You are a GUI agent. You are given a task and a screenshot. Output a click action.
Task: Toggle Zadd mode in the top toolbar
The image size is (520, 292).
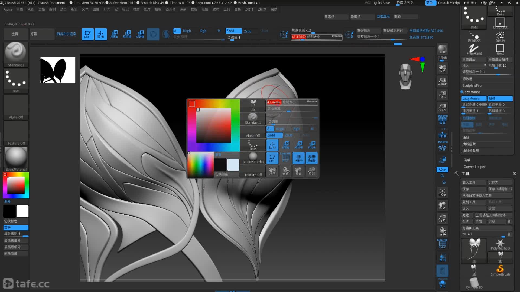[x=233, y=31]
